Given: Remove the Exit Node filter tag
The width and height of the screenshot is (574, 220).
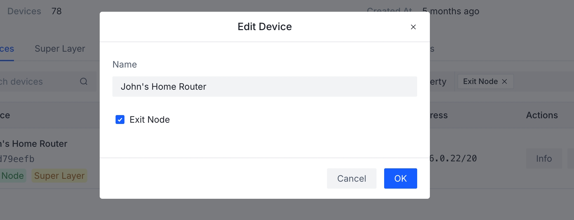Looking at the screenshot, I should (x=504, y=81).
